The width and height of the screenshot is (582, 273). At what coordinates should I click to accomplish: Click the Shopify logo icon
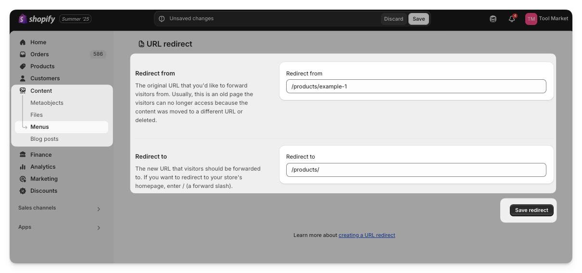coord(22,19)
